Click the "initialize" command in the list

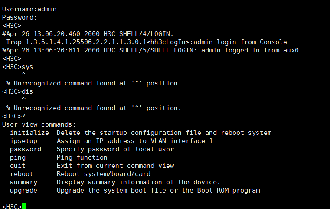pos(29,133)
